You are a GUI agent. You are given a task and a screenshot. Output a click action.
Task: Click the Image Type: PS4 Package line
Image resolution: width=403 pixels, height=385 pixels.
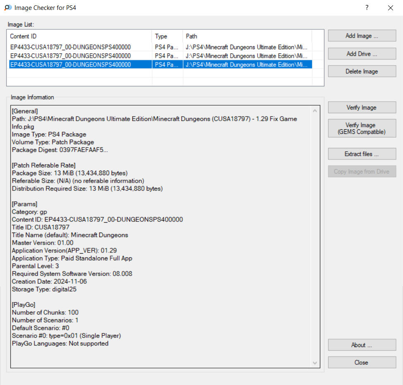coord(49,134)
